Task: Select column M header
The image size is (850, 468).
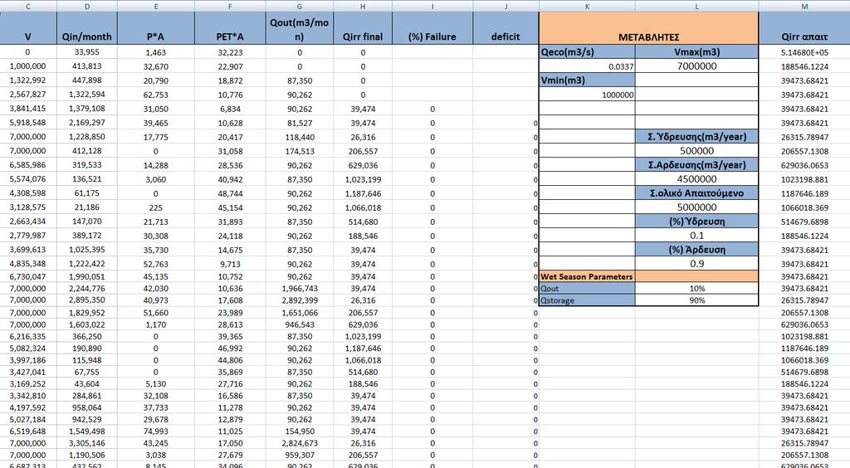Action: pos(804,6)
